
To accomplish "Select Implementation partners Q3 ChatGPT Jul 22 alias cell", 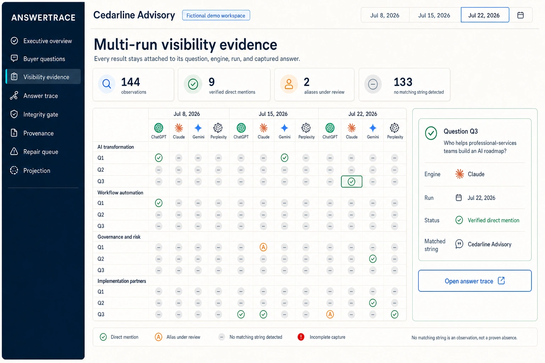I will pyautogui.click(x=330, y=314).
